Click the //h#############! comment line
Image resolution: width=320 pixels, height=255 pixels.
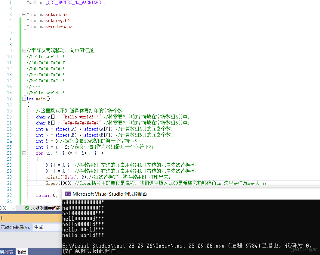(45, 69)
